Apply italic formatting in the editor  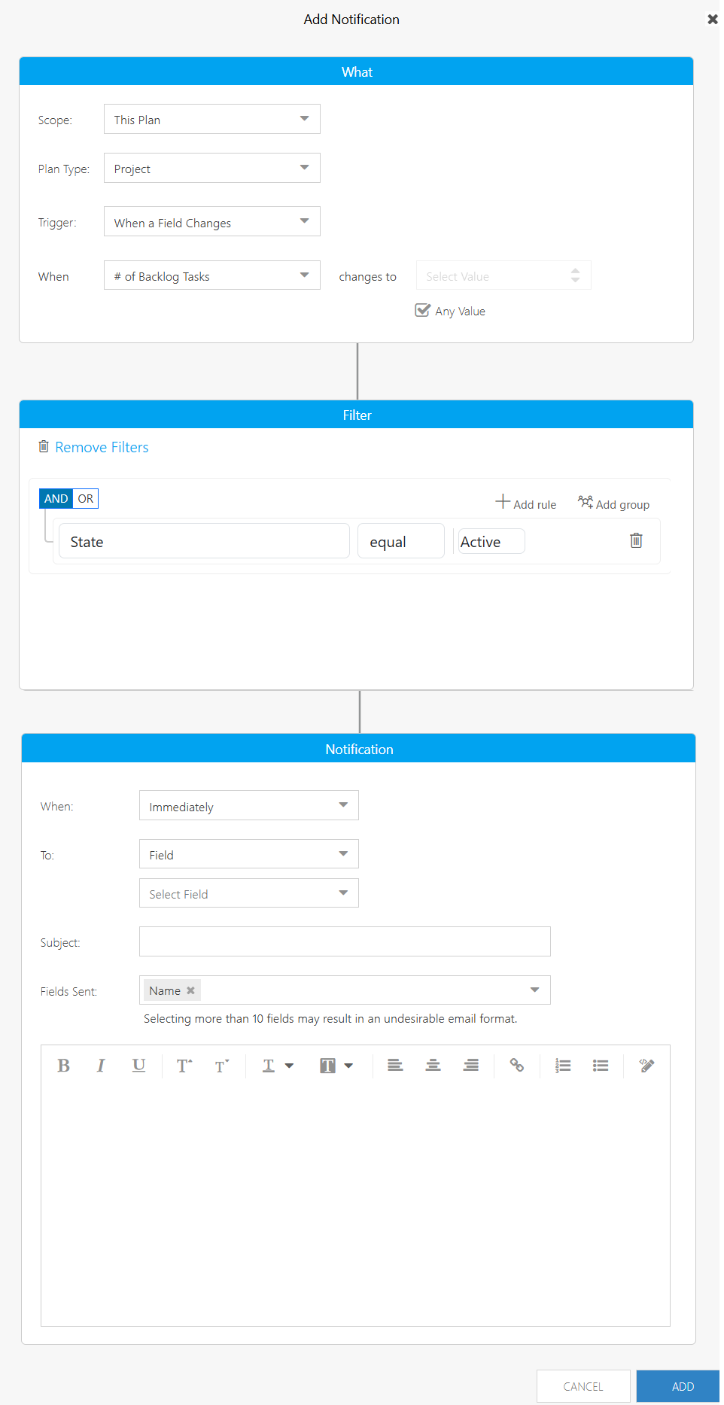click(101, 1066)
